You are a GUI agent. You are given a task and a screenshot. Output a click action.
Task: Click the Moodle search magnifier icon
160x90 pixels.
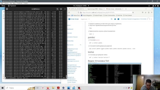(x=111, y=19)
